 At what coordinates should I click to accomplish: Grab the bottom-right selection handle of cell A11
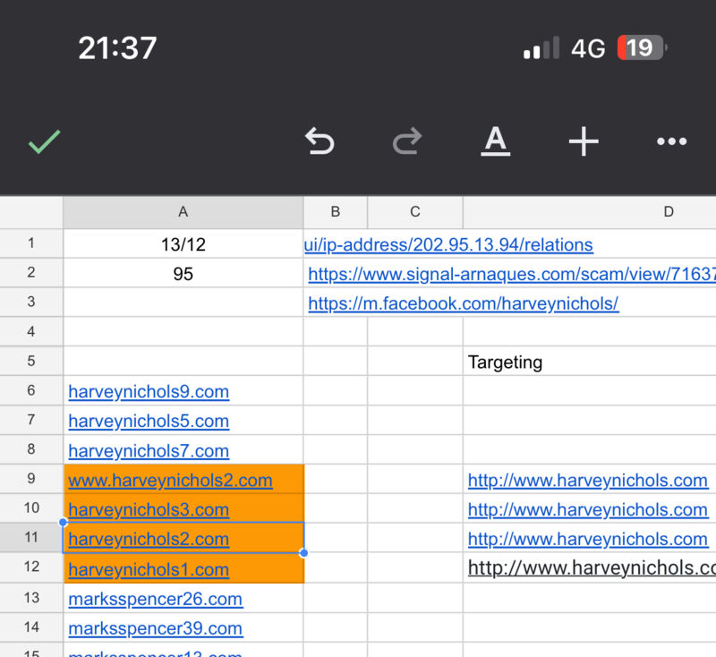pyautogui.click(x=303, y=553)
